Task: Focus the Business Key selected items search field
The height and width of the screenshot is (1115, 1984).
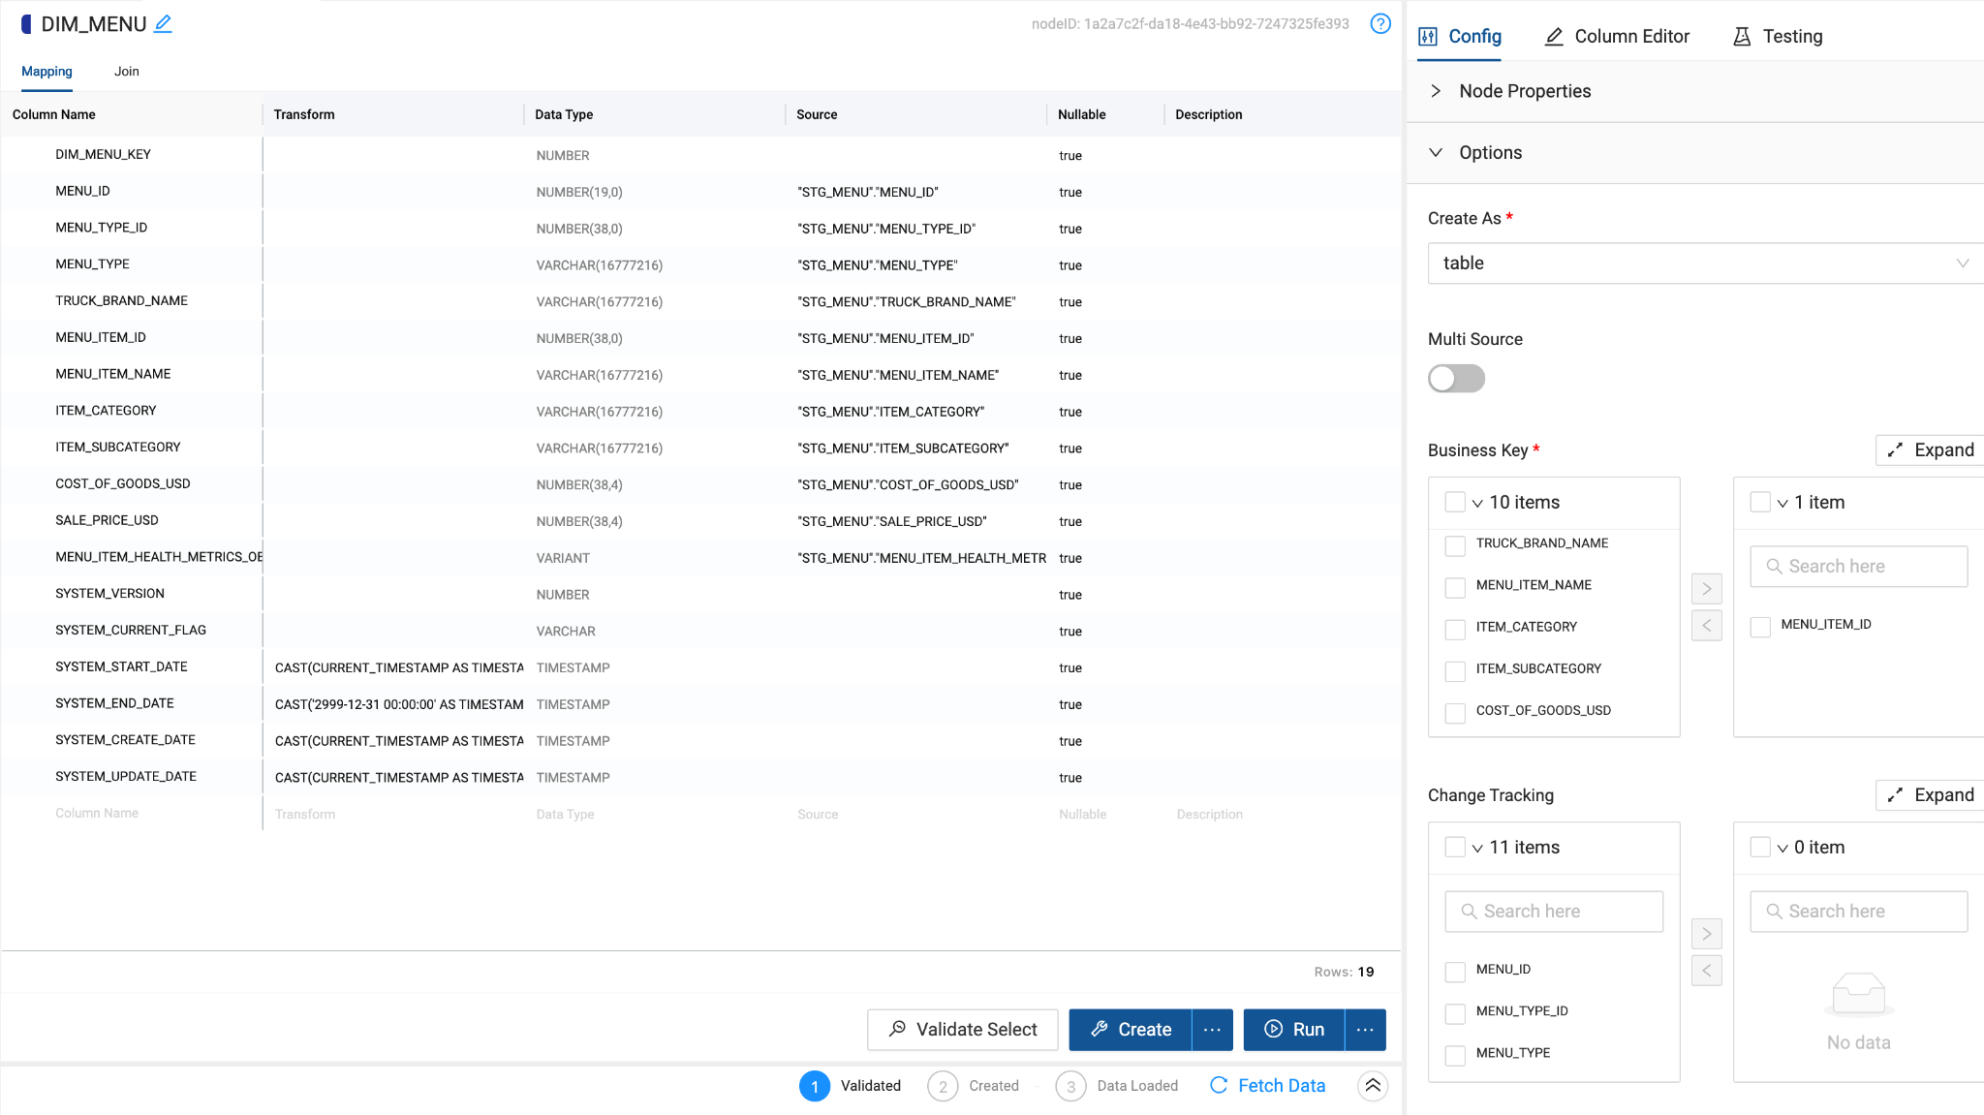Action: [1859, 567]
